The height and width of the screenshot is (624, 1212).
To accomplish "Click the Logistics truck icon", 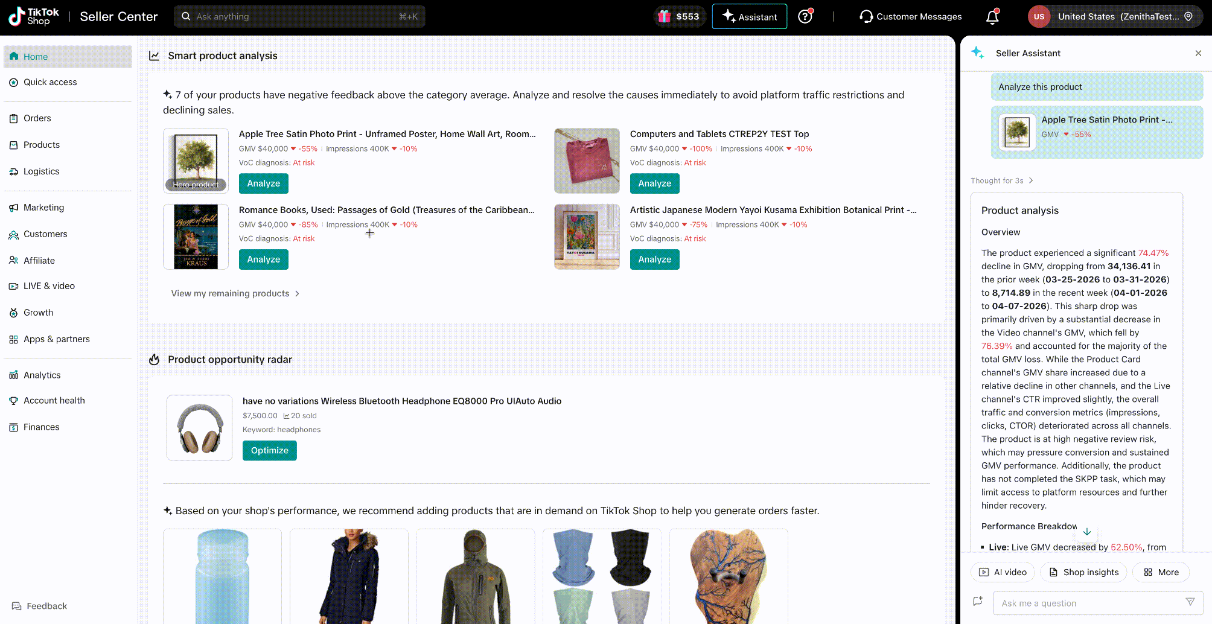I will 13,171.
